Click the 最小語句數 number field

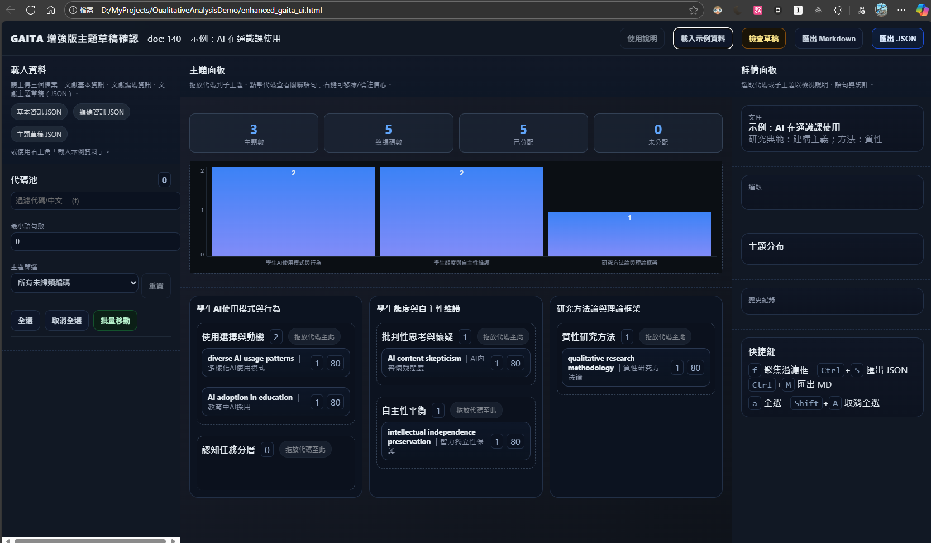click(95, 242)
